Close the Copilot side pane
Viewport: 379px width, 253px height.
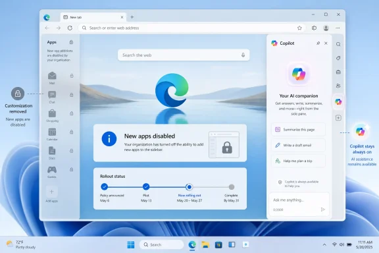click(x=326, y=43)
